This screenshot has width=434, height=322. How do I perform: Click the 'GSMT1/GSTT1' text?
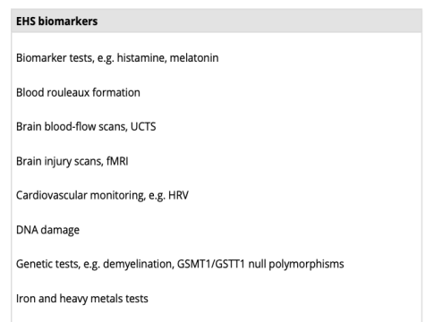(211, 264)
